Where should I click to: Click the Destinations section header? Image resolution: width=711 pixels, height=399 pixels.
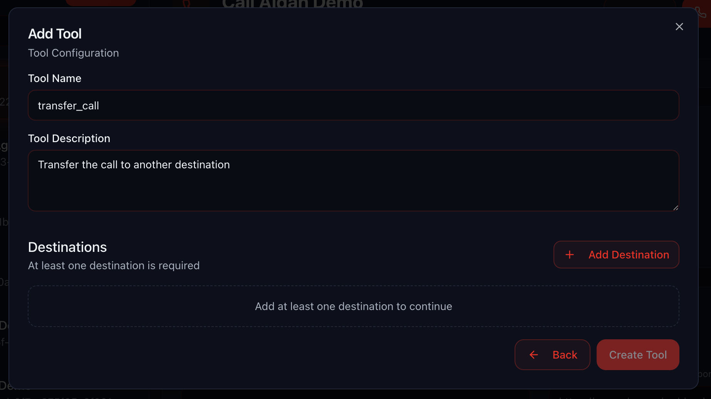(x=67, y=247)
